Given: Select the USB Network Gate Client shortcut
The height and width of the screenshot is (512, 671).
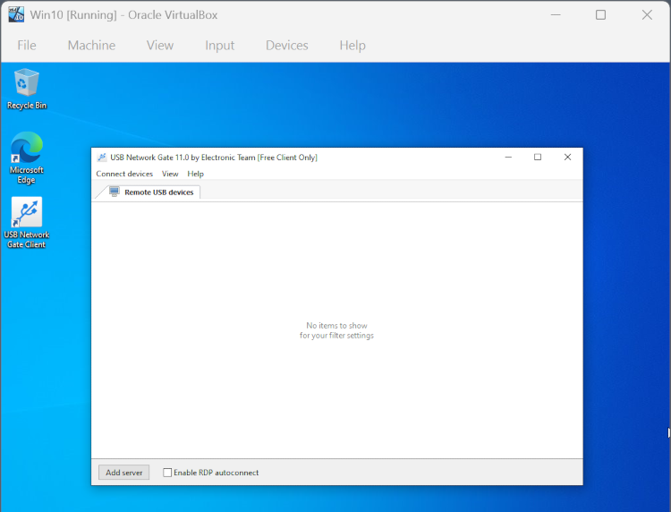Looking at the screenshot, I should 27,223.
